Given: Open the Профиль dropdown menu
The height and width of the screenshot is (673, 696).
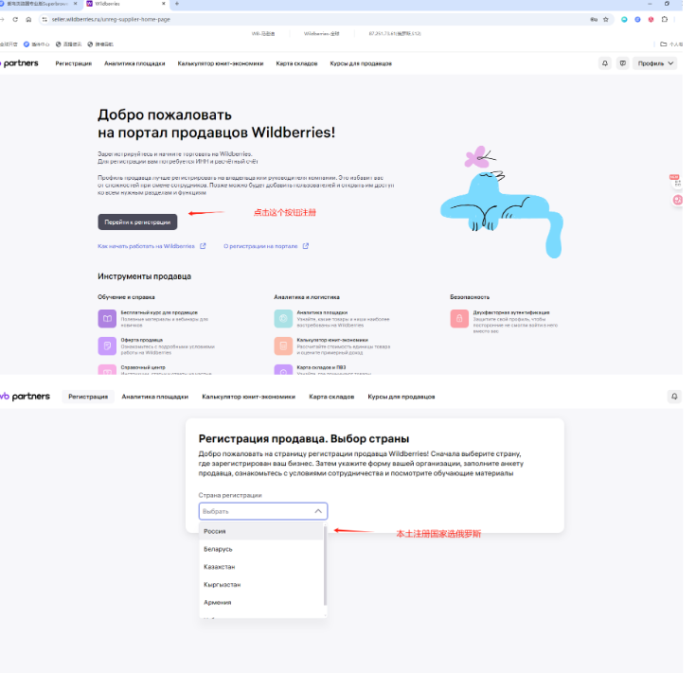Looking at the screenshot, I should pos(656,63).
